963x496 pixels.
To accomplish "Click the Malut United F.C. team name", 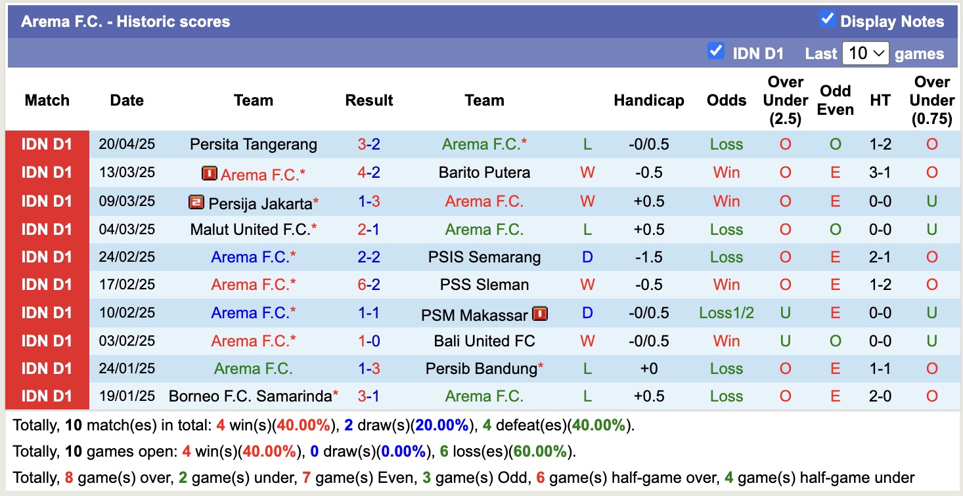I will tap(250, 229).
